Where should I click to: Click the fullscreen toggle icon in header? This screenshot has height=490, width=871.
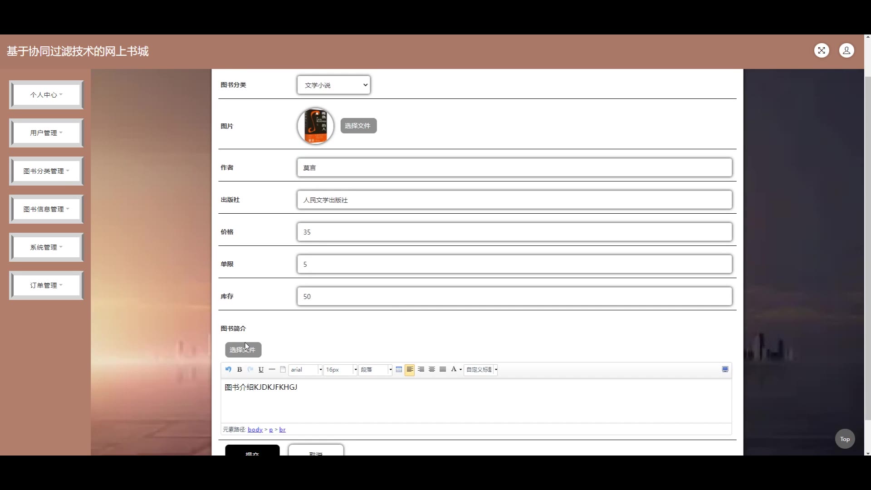pos(822,50)
